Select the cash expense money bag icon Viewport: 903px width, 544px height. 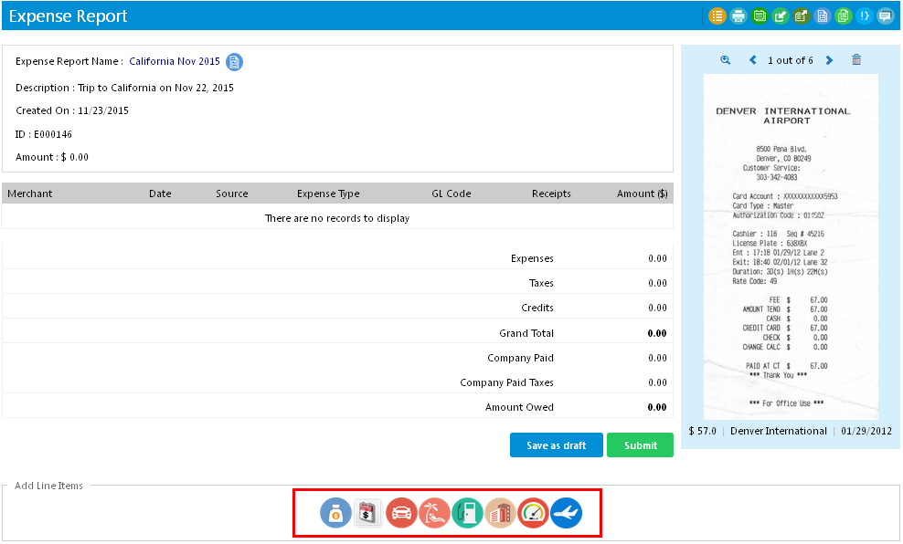[335, 512]
